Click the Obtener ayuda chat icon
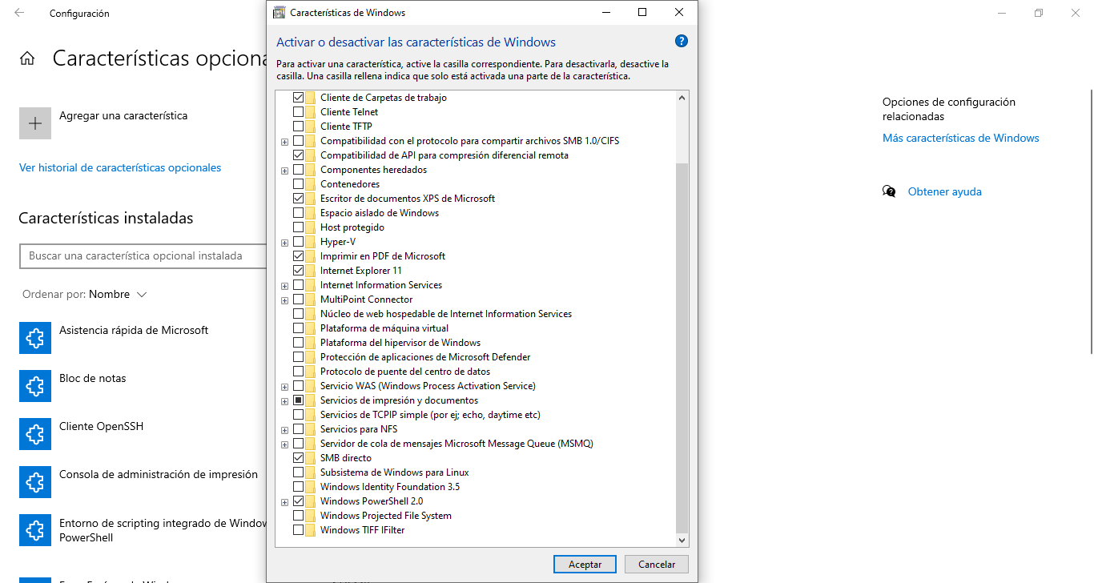The height and width of the screenshot is (583, 1094). pyautogui.click(x=889, y=191)
